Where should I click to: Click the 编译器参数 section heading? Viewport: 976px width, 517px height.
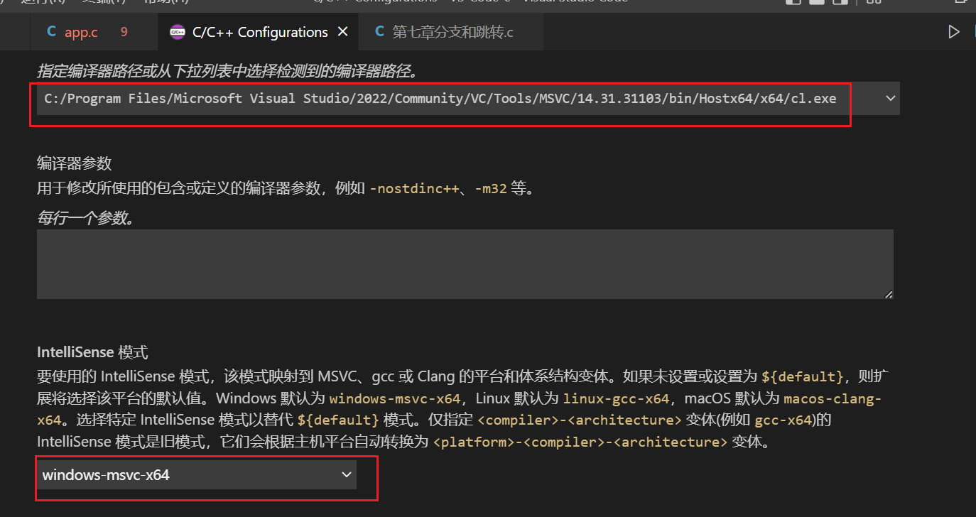point(75,163)
